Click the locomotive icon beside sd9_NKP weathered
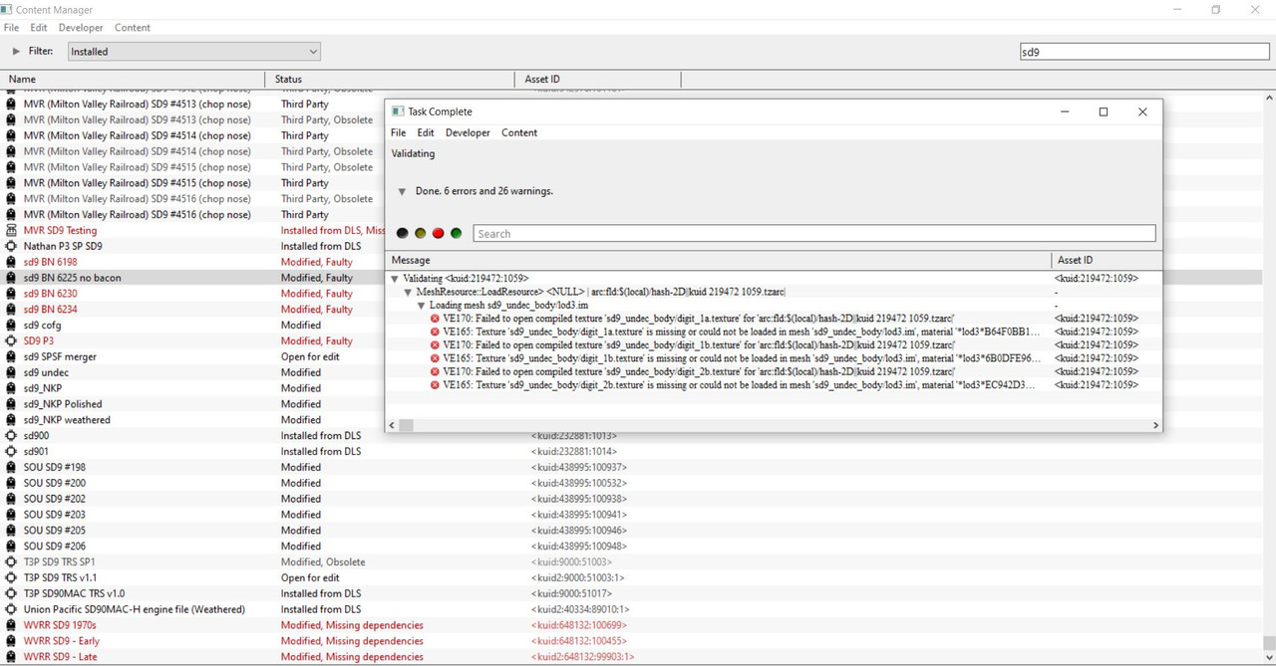This screenshot has height=666, width=1276. coord(11,420)
